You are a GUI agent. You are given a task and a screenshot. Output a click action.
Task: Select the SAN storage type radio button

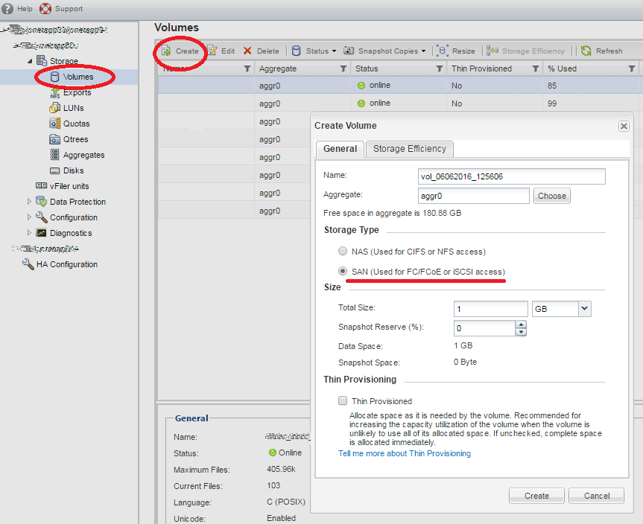343,270
